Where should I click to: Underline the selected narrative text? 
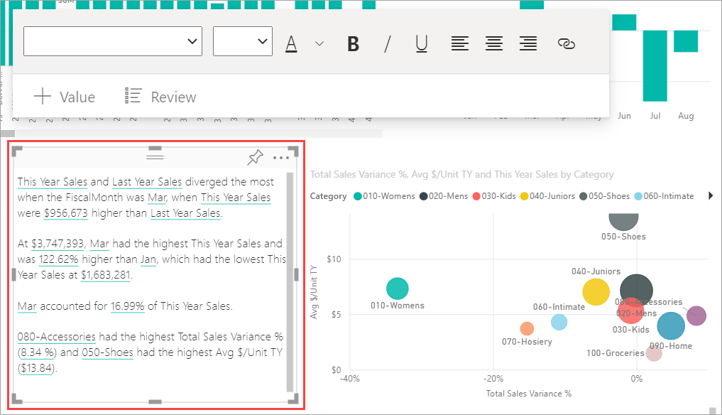coord(421,43)
